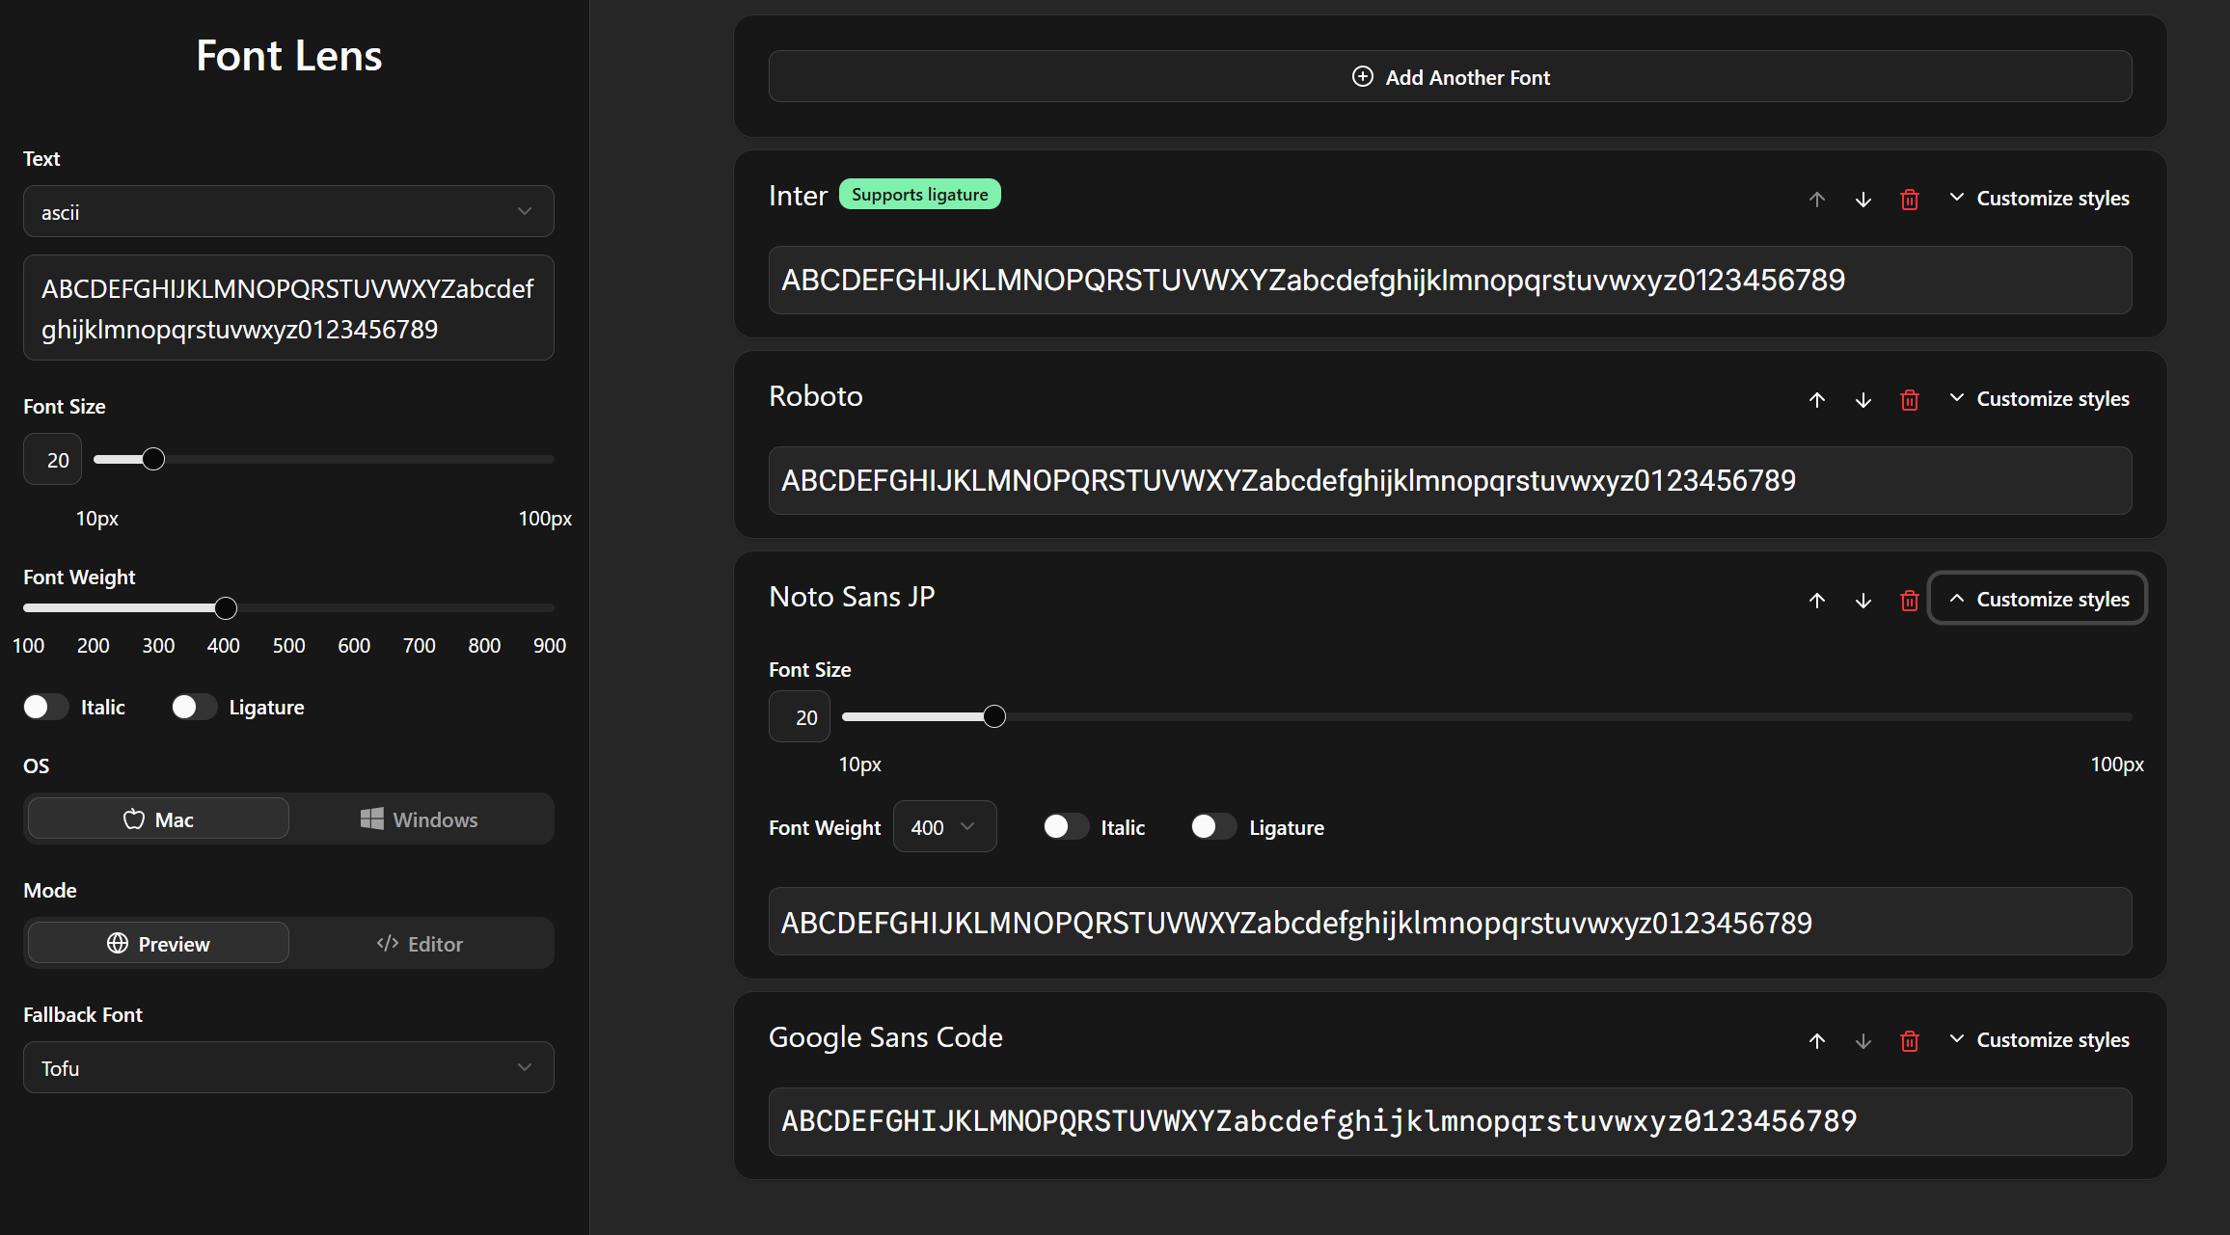Move Google Sans Code up
The height and width of the screenshot is (1235, 2230).
pyautogui.click(x=1817, y=1041)
